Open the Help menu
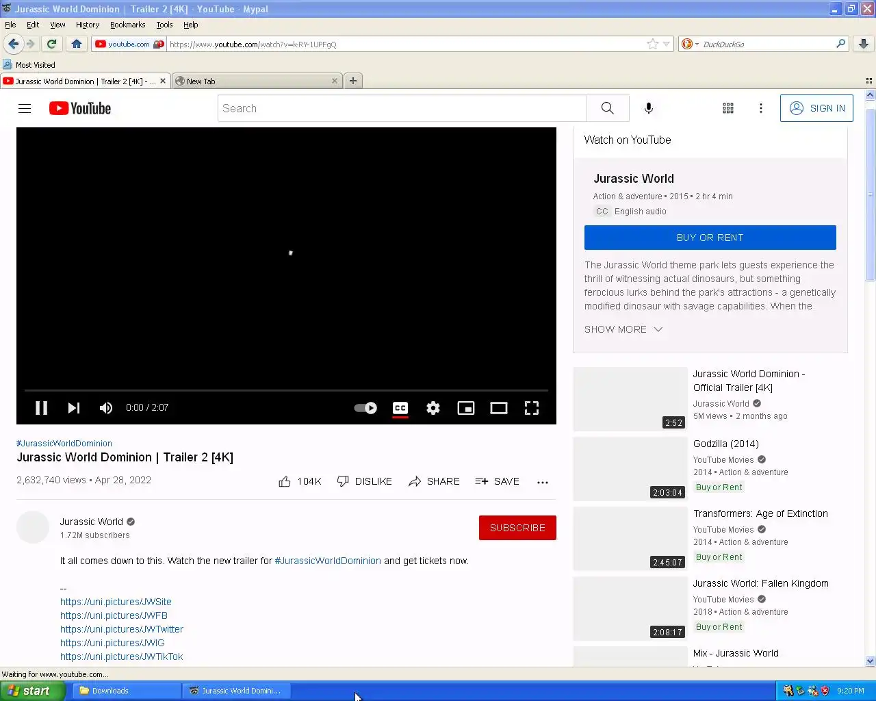 pos(190,25)
